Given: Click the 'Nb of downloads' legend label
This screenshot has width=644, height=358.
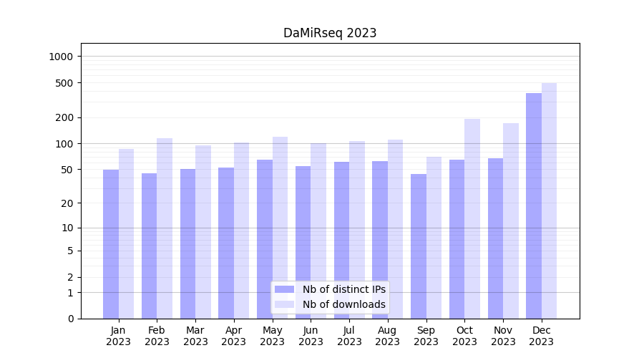Looking at the screenshot, I should click(343, 304).
